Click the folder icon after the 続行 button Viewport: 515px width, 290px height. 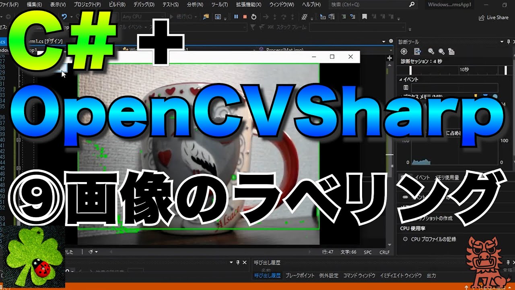(206, 17)
